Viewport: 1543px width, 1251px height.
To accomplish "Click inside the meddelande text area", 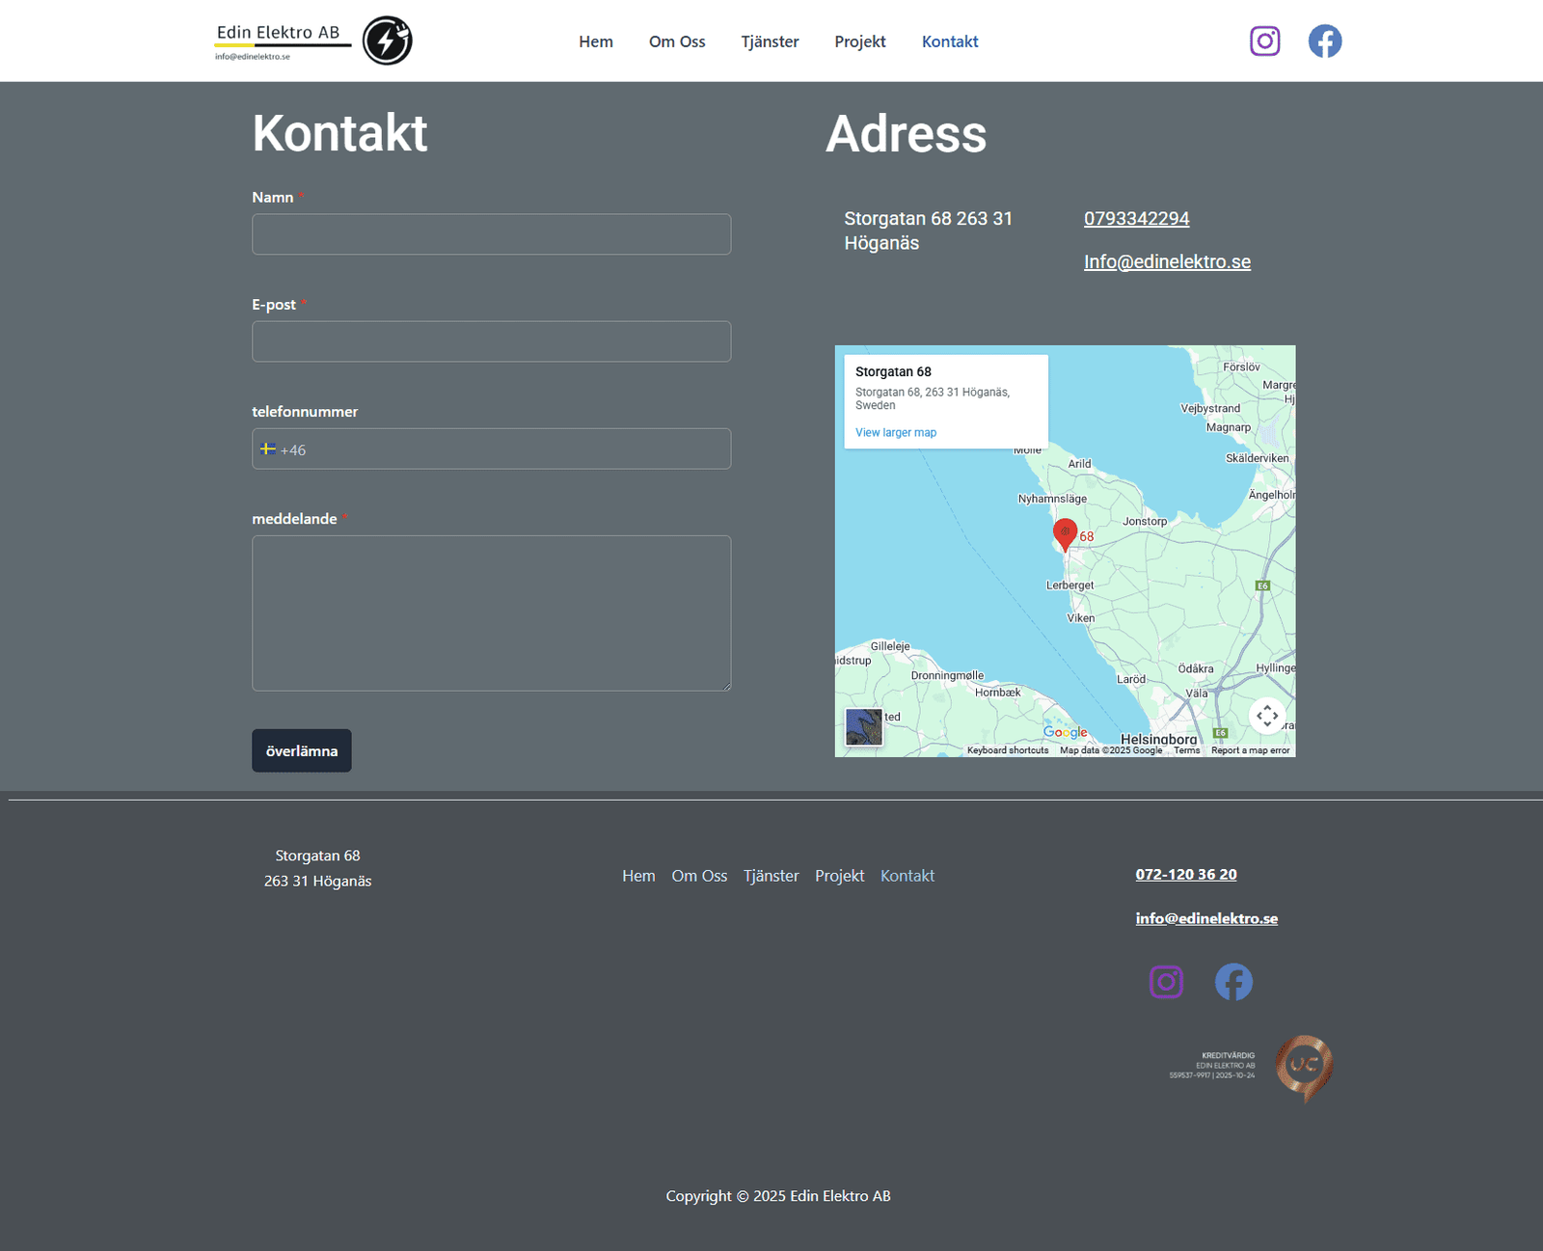I will click(491, 613).
